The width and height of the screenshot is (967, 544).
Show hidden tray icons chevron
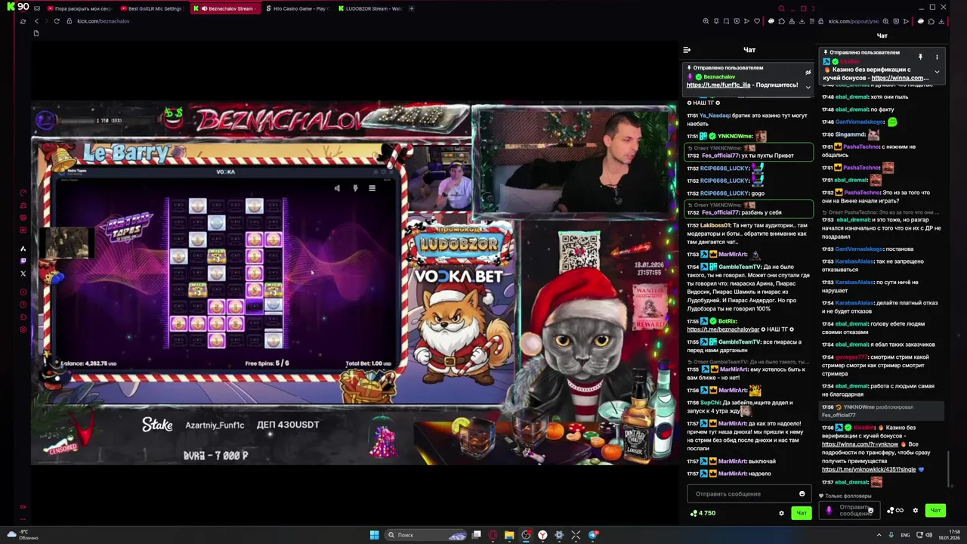point(879,535)
